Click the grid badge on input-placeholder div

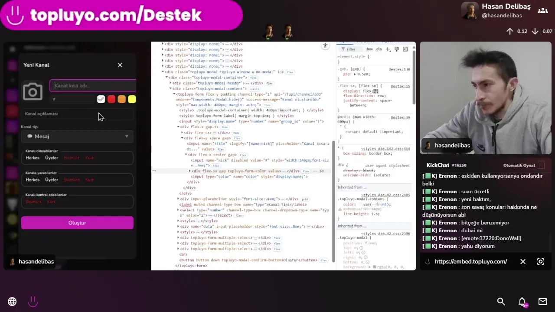pos(305,199)
